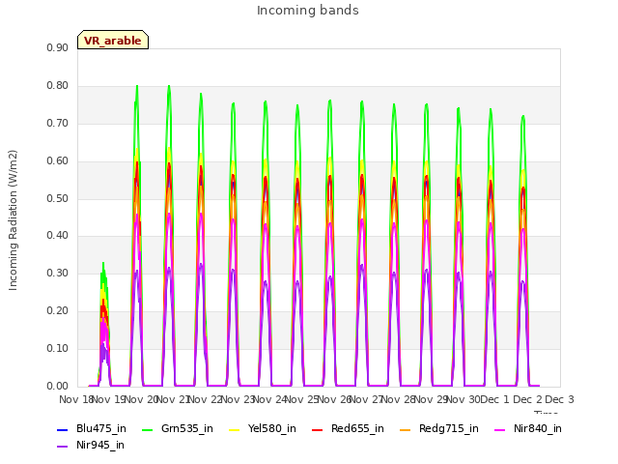Click the 0.60 y-axis tick label
618x464 pixels.
(x=57, y=161)
